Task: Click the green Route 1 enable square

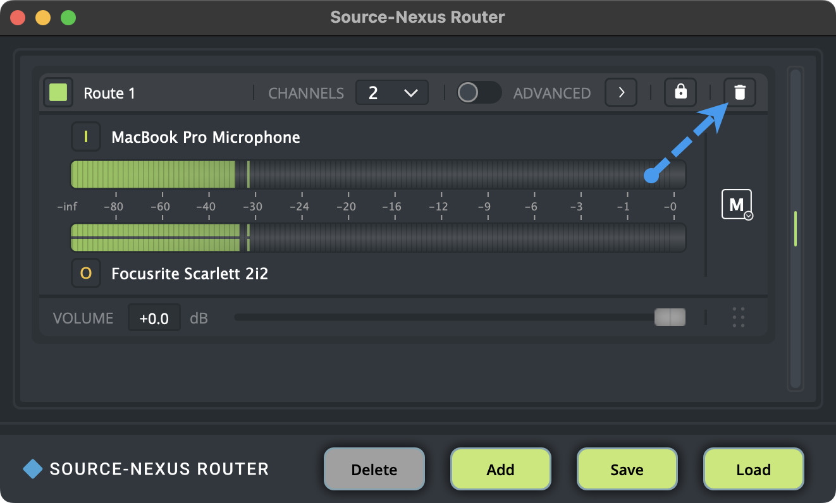Action: tap(58, 93)
